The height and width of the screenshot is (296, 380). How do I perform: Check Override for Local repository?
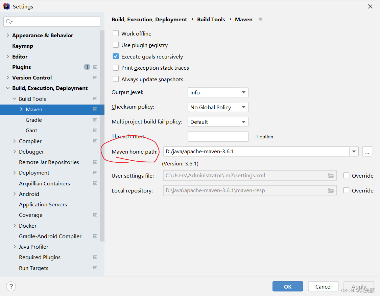pyautogui.click(x=346, y=190)
